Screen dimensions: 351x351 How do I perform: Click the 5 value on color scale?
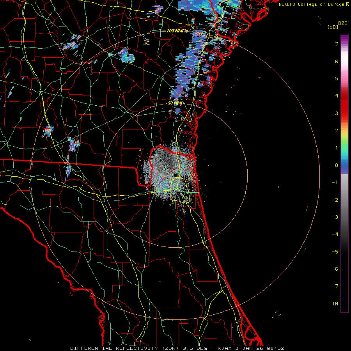[337, 78]
